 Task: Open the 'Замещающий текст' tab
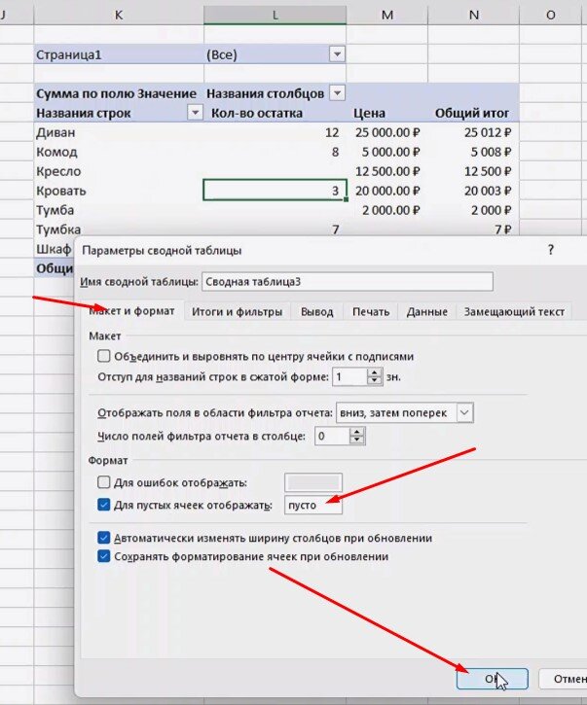pos(514,311)
